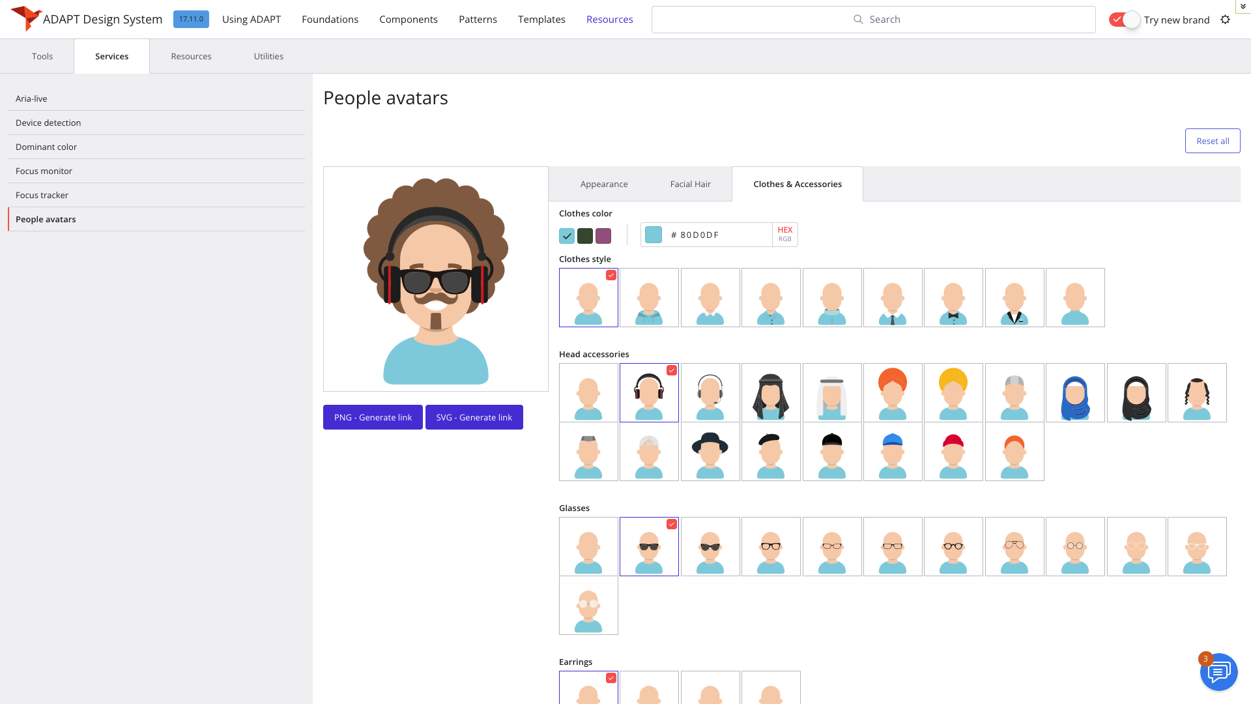
Task: Select the bow tie clothes style
Action: (x=953, y=298)
